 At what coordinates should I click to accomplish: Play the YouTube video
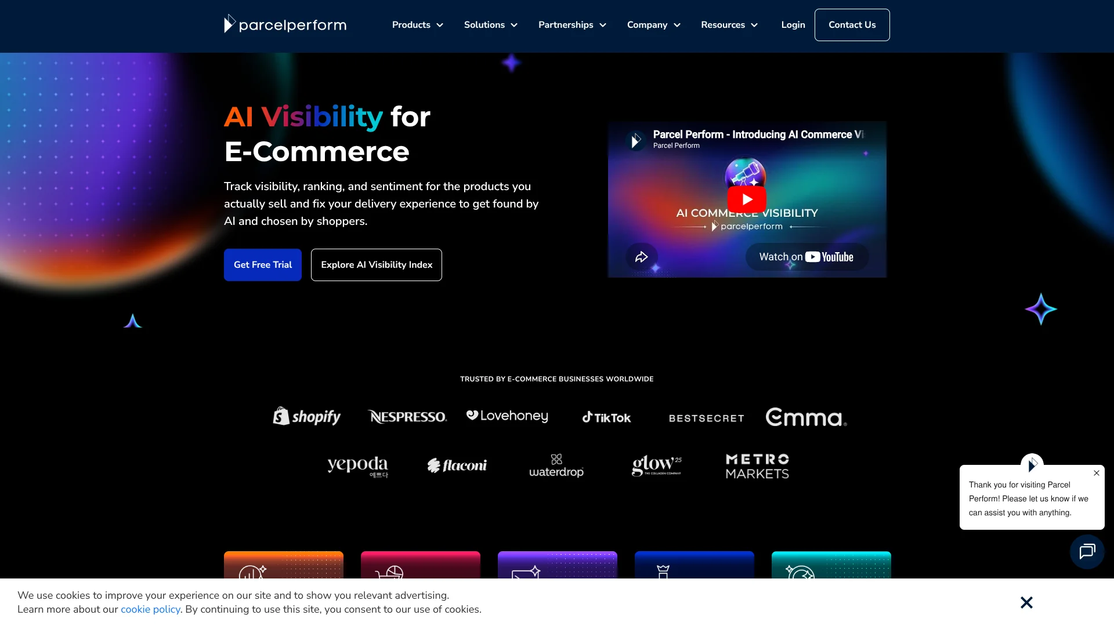(x=747, y=199)
